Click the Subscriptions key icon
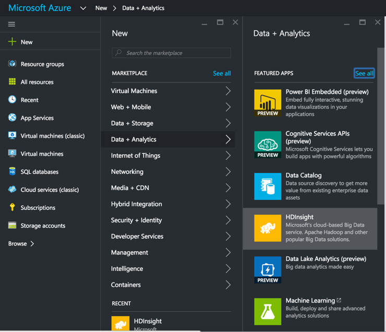 click(x=12, y=207)
